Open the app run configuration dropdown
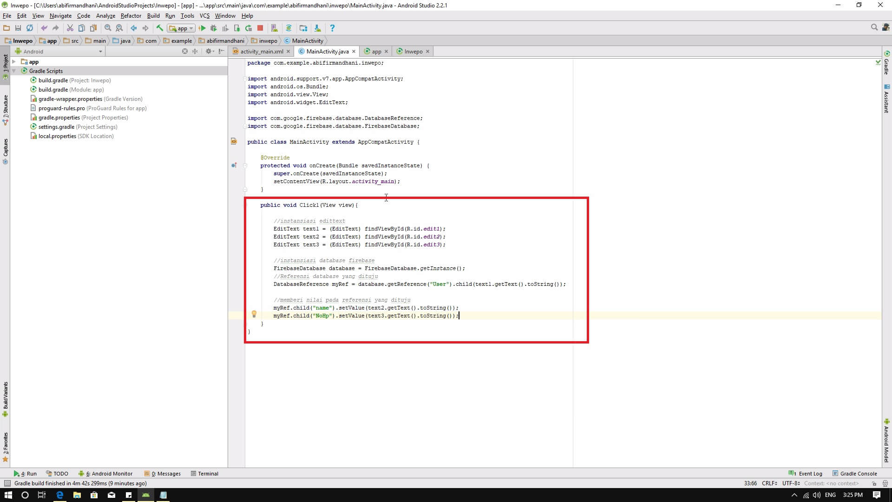892x502 pixels. [181, 28]
